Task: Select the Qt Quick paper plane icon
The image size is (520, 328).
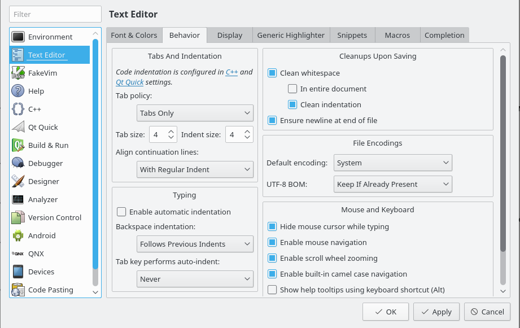Action: tap(18, 127)
